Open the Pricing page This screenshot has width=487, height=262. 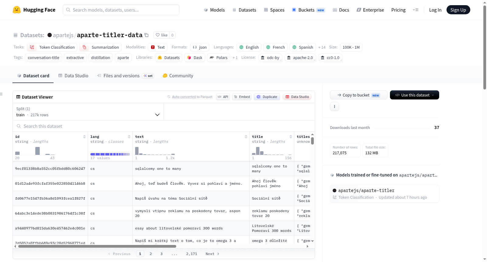[x=398, y=10]
